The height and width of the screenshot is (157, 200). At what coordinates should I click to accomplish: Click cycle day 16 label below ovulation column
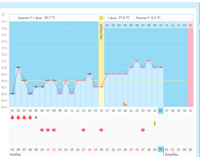101,111
